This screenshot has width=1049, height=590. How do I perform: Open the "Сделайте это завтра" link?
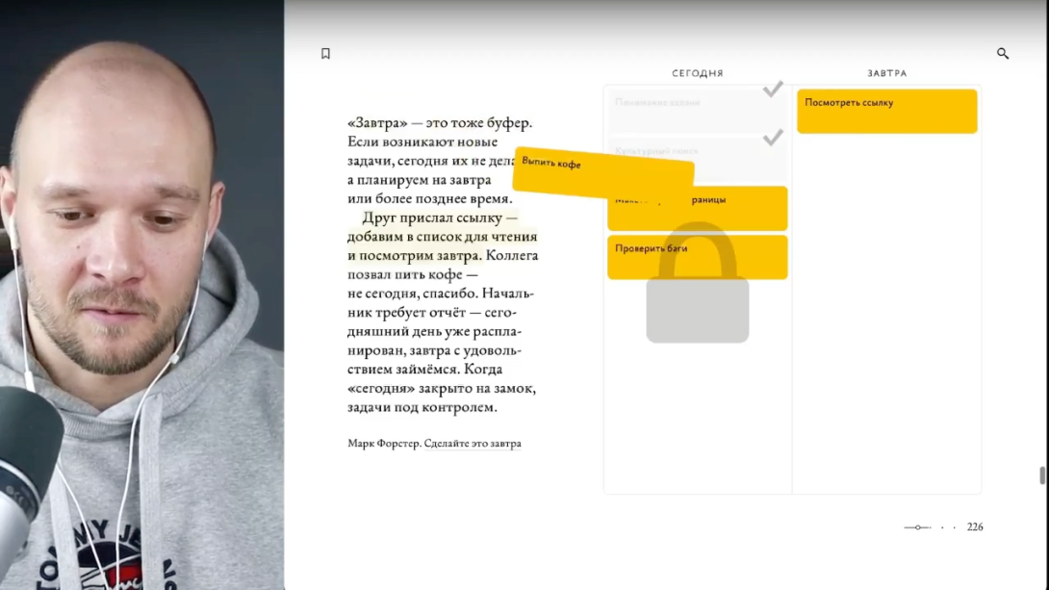473,444
